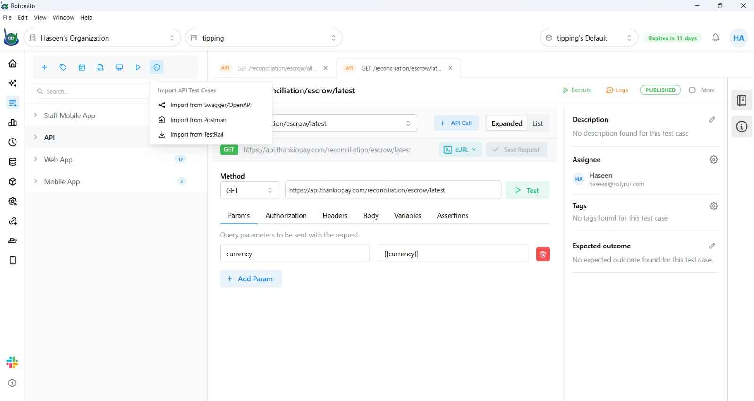Open the Slack icon in sidebar
Screen dimensions: 754x401
click(x=12, y=362)
